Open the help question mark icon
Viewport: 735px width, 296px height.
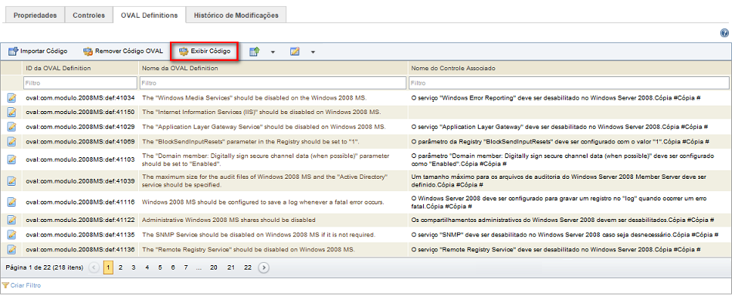pyautogui.click(x=724, y=33)
